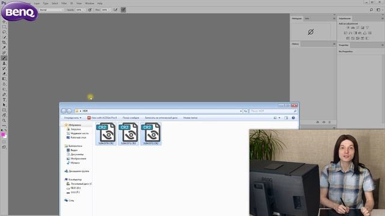Select the Pen tool
The height and width of the screenshot is (216, 385).
coord(4,94)
